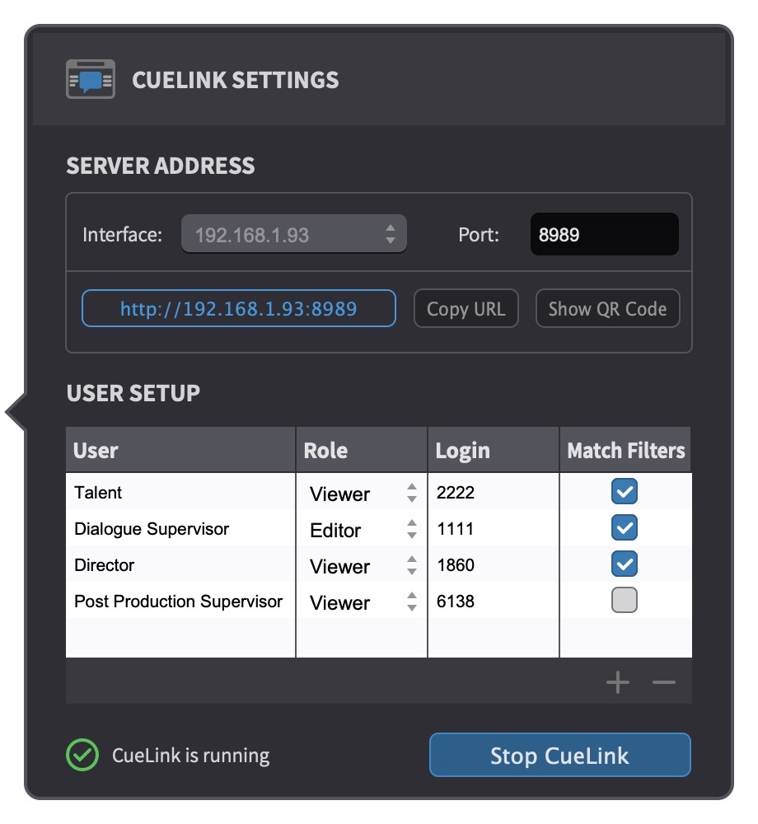Click the login code 1111
The height and width of the screenshot is (824, 758).
click(x=456, y=528)
